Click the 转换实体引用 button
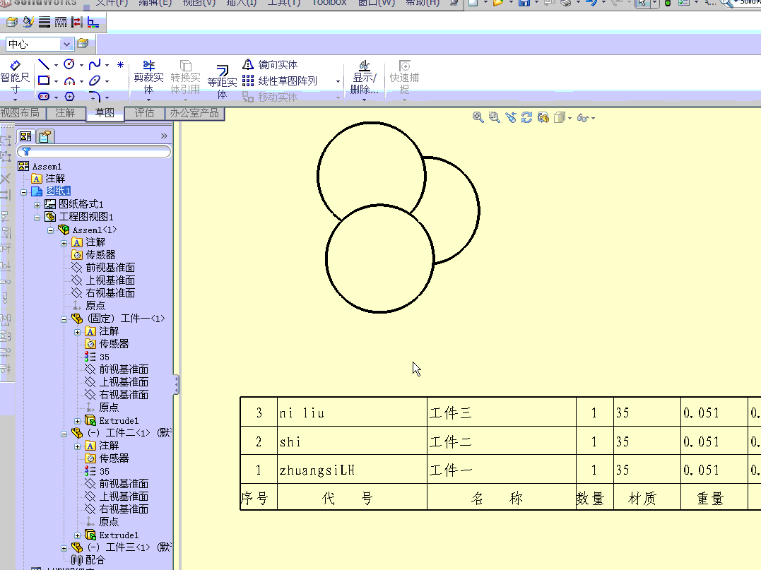 (185, 78)
